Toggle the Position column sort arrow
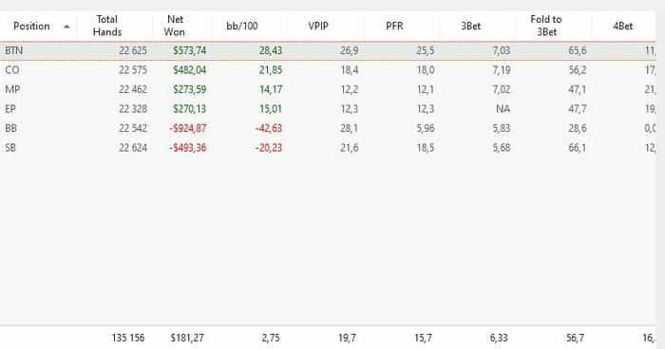Screen dimensions: 665x349 tap(66, 27)
